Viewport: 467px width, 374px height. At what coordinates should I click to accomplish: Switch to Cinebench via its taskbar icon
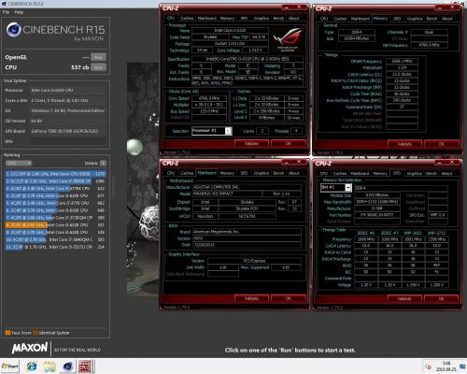click(67, 367)
